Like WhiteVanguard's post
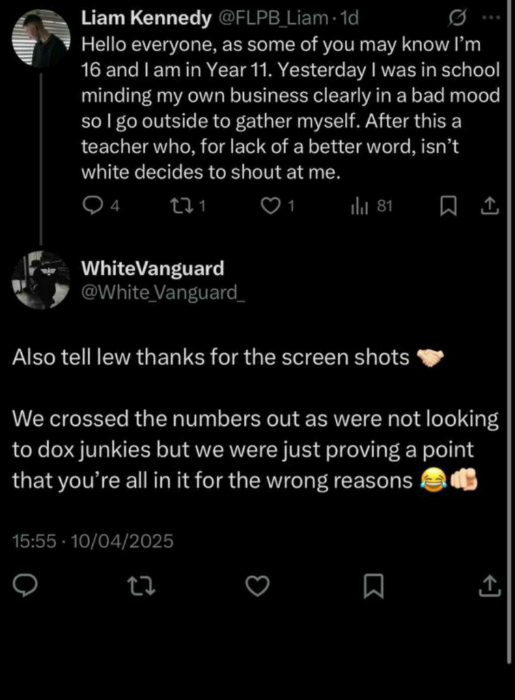 (x=257, y=586)
